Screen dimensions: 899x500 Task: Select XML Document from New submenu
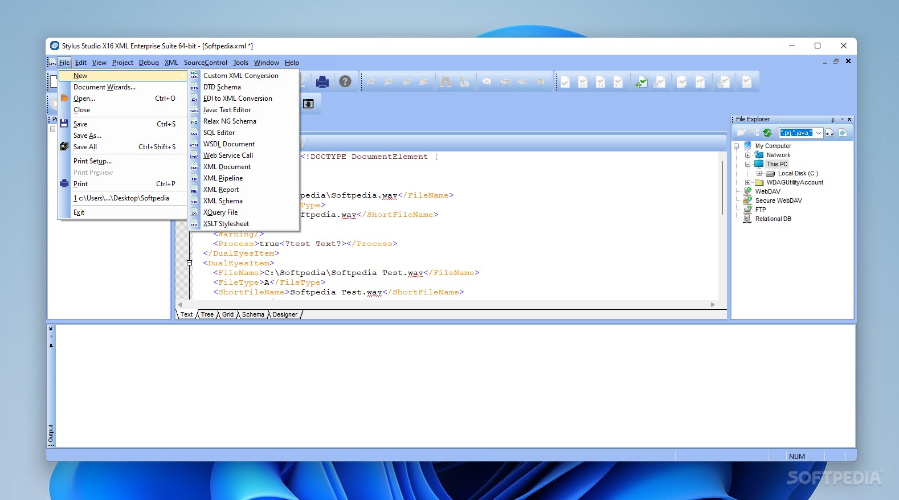coord(227,167)
